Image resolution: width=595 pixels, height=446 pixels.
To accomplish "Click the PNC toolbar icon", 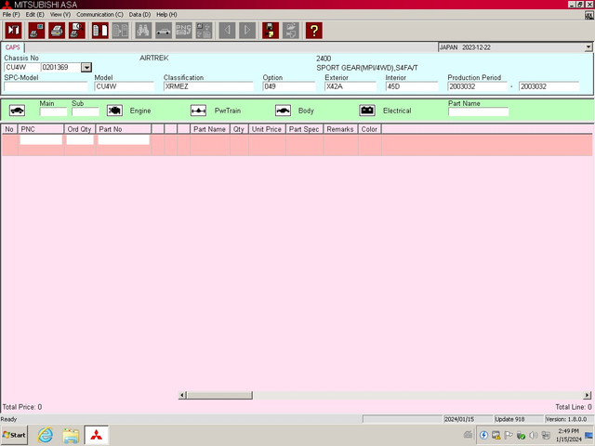I will (x=184, y=31).
